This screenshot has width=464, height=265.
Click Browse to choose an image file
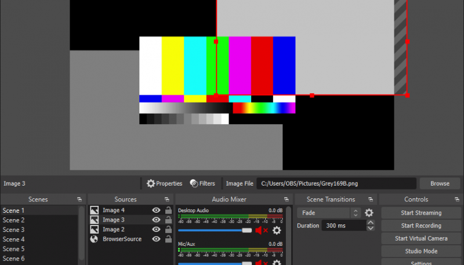point(440,183)
